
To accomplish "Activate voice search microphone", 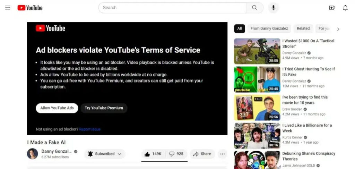I will point(273,8).
